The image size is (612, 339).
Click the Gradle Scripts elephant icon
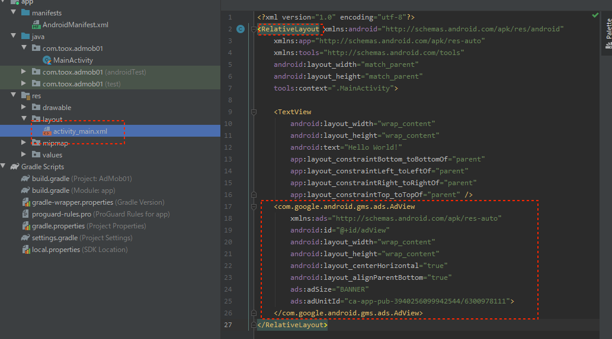[15, 166]
